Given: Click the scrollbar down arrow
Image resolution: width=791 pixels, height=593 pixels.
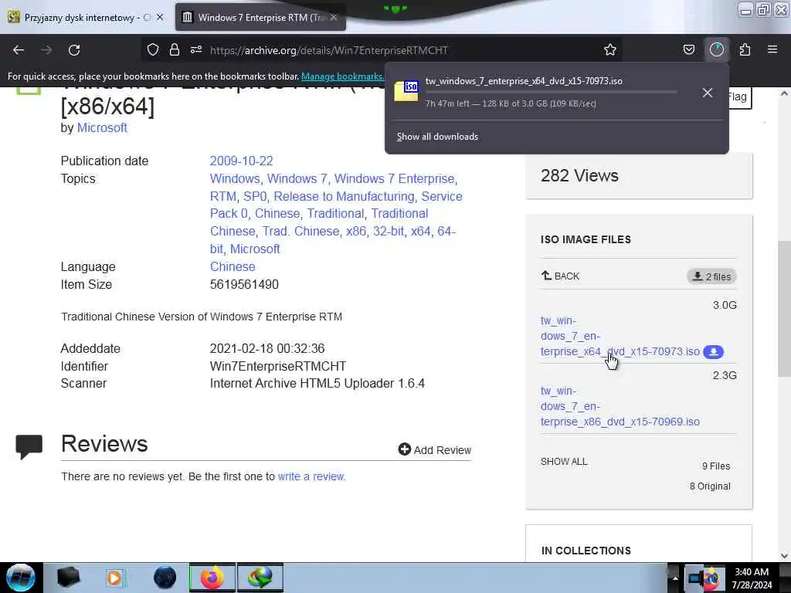Looking at the screenshot, I should coord(784,556).
